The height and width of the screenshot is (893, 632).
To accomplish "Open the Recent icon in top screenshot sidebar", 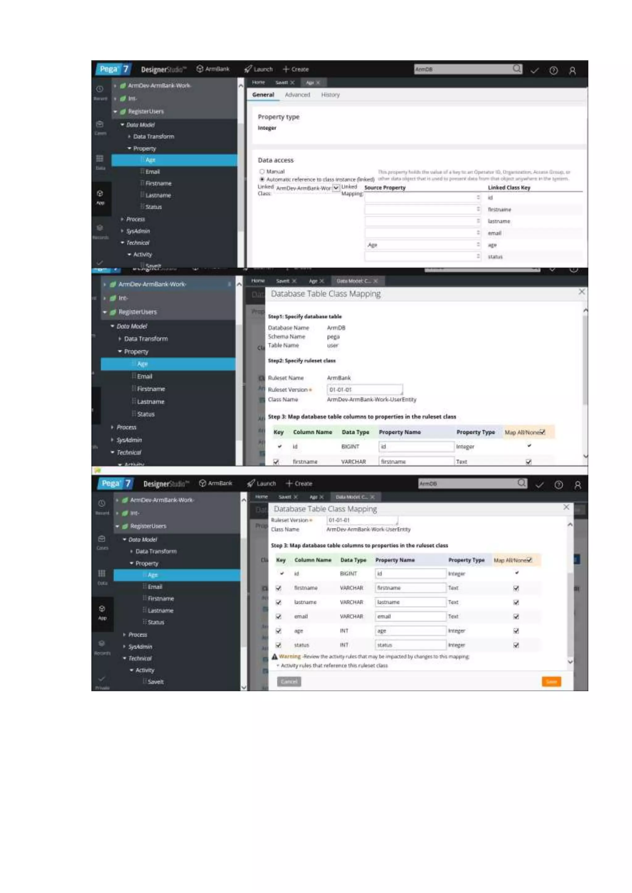I will tap(100, 89).
